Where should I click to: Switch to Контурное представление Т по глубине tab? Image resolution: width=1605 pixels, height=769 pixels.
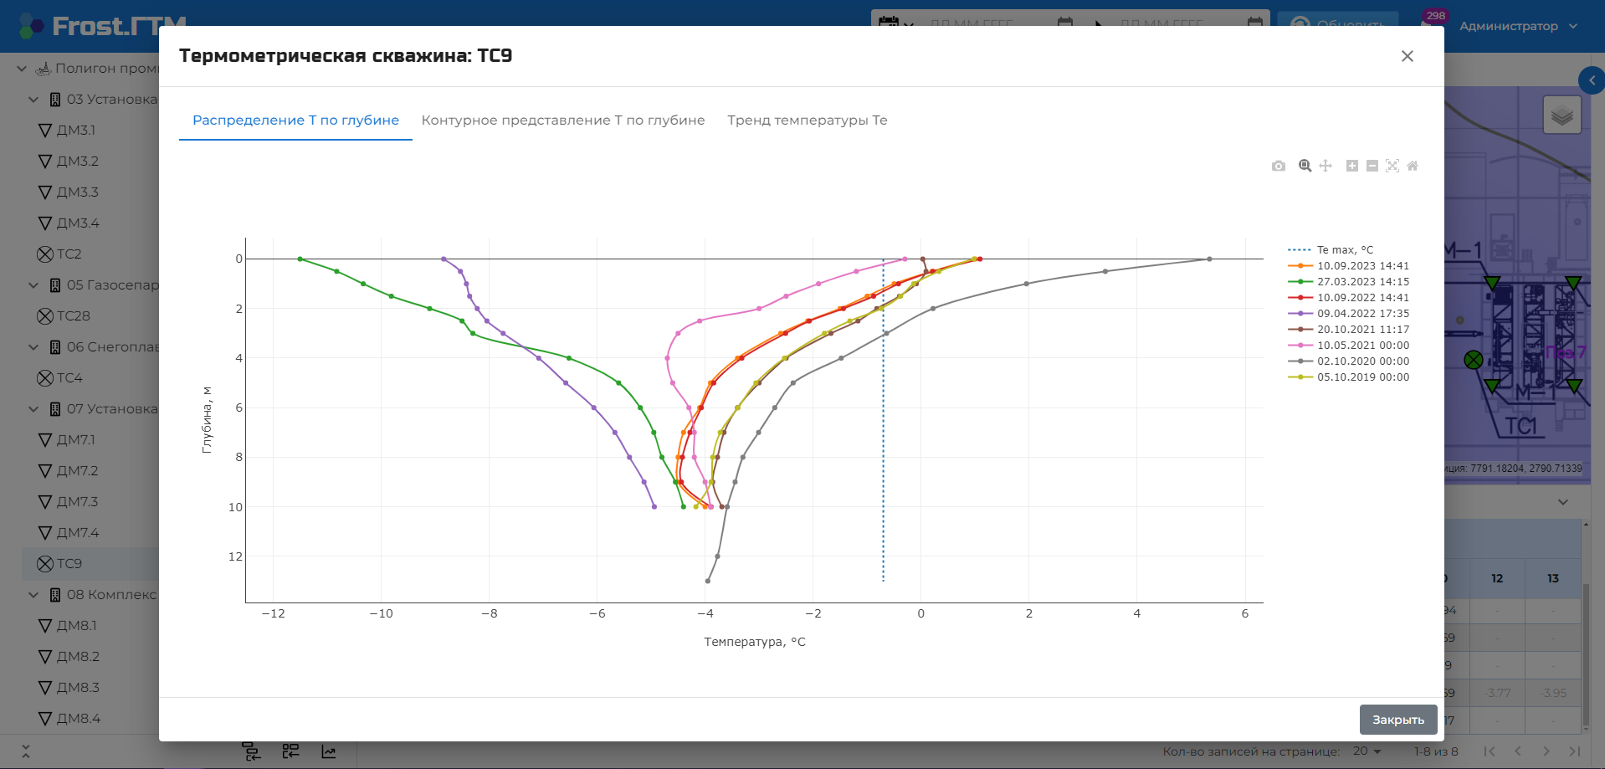point(563,120)
